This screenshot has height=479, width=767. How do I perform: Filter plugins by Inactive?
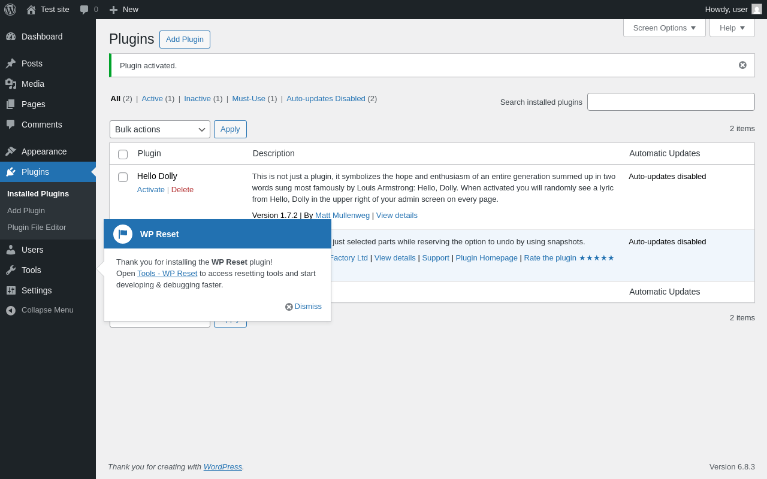click(197, 99)
